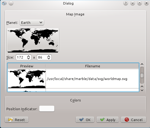Click the Reset button
The image size is (150, 128).
pos(17,120)
